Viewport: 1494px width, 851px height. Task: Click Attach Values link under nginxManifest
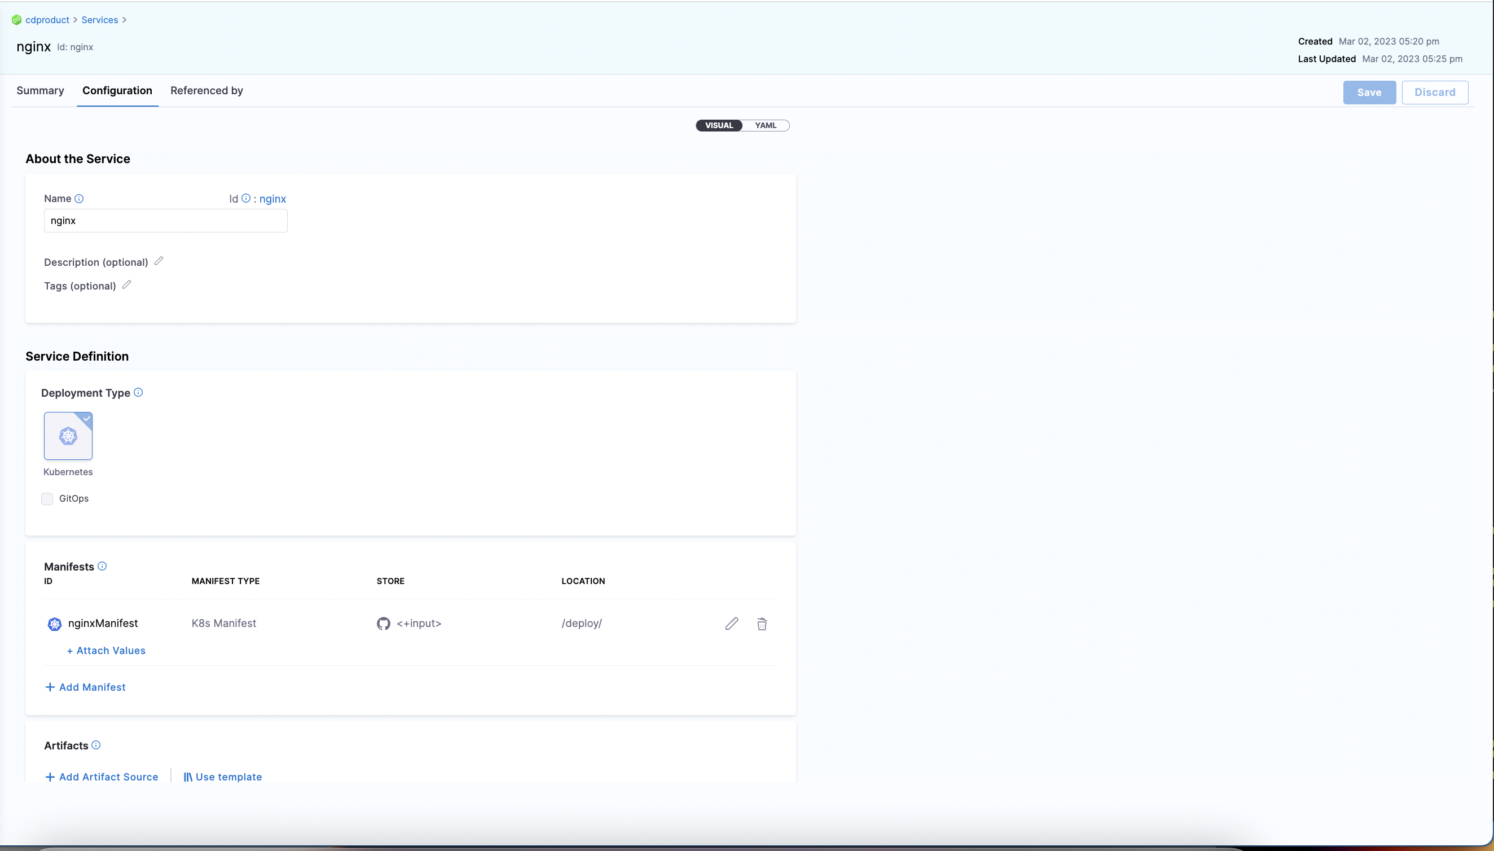[106, 651]
